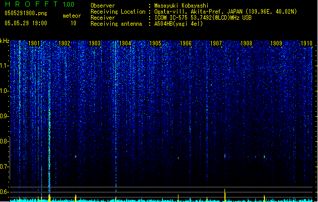Click the 1903 time marker
The image size is (318, 202).
coord(95,43)
